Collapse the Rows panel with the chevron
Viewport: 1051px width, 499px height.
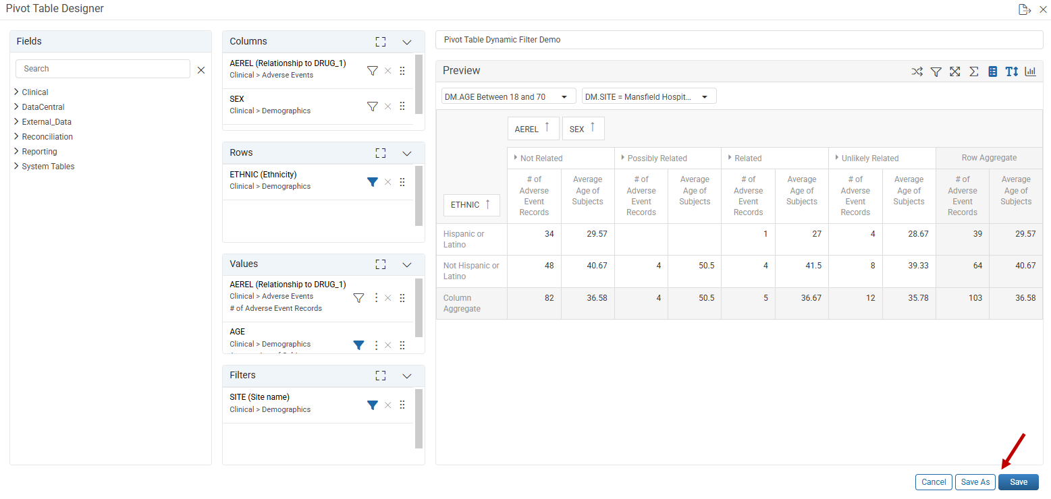tap(407, 153)
